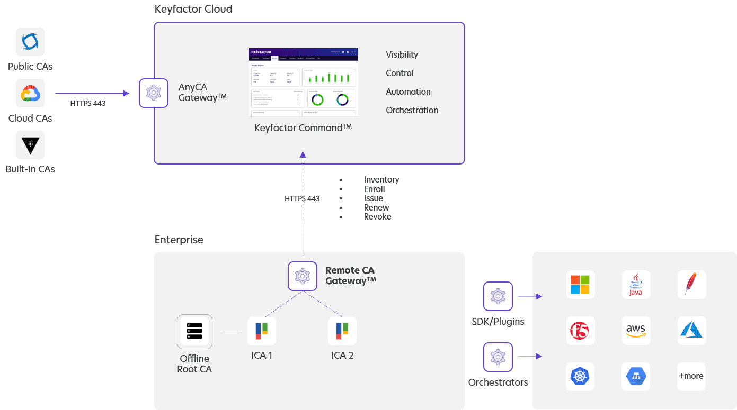Screen dimensions: 737x410
Task: Click the Inventory list item
Action: click(x=381, y=180)
